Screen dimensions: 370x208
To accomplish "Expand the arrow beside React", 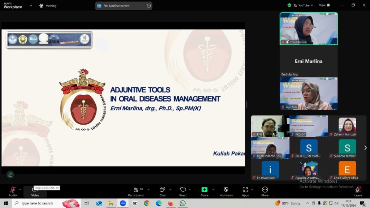I will 190,190.
